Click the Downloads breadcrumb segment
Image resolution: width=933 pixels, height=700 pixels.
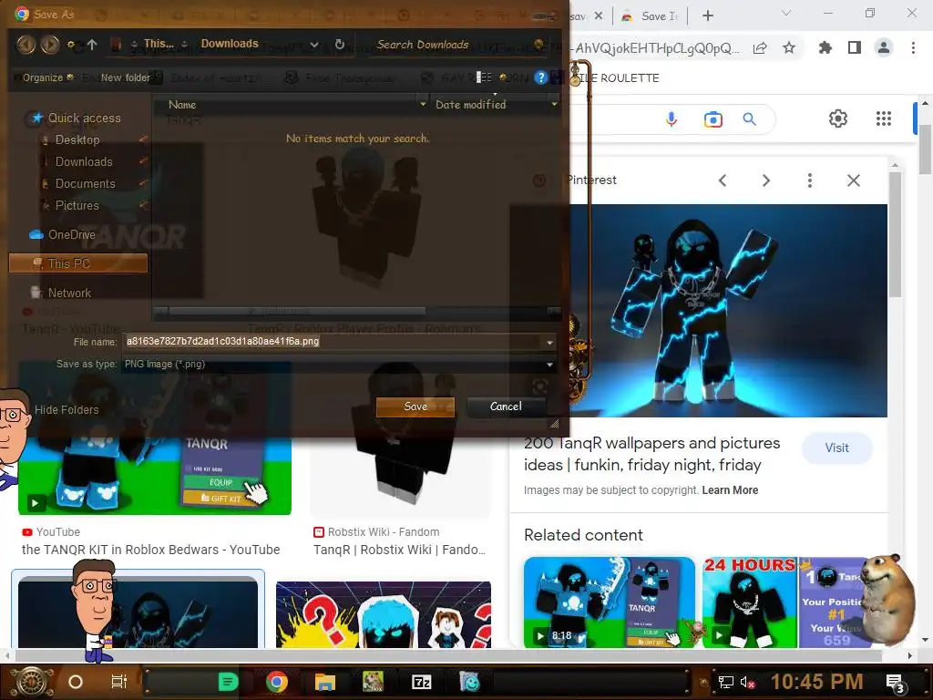[x=230, y=44]
